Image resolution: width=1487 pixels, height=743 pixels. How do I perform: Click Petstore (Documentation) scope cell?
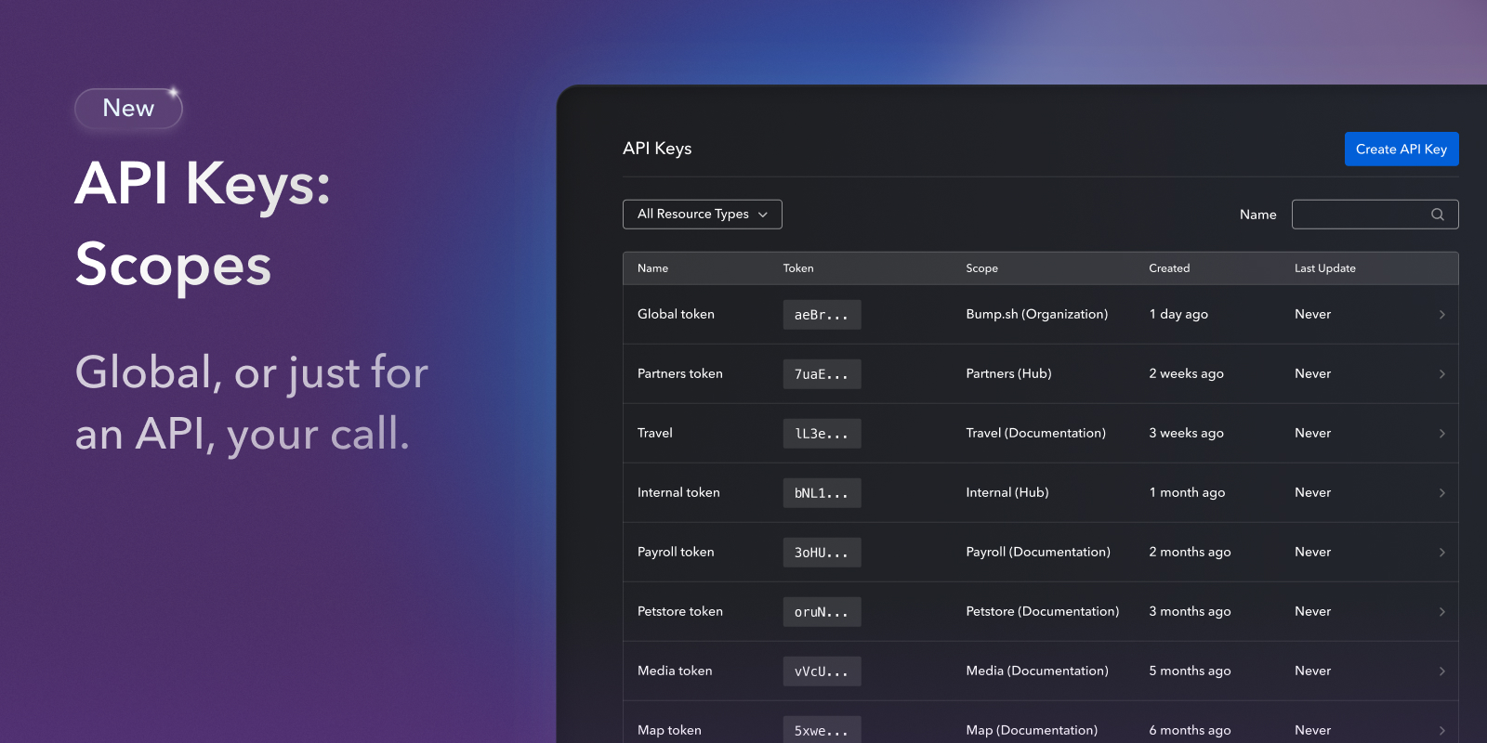pyautogui.click(x=1043, y=611)
